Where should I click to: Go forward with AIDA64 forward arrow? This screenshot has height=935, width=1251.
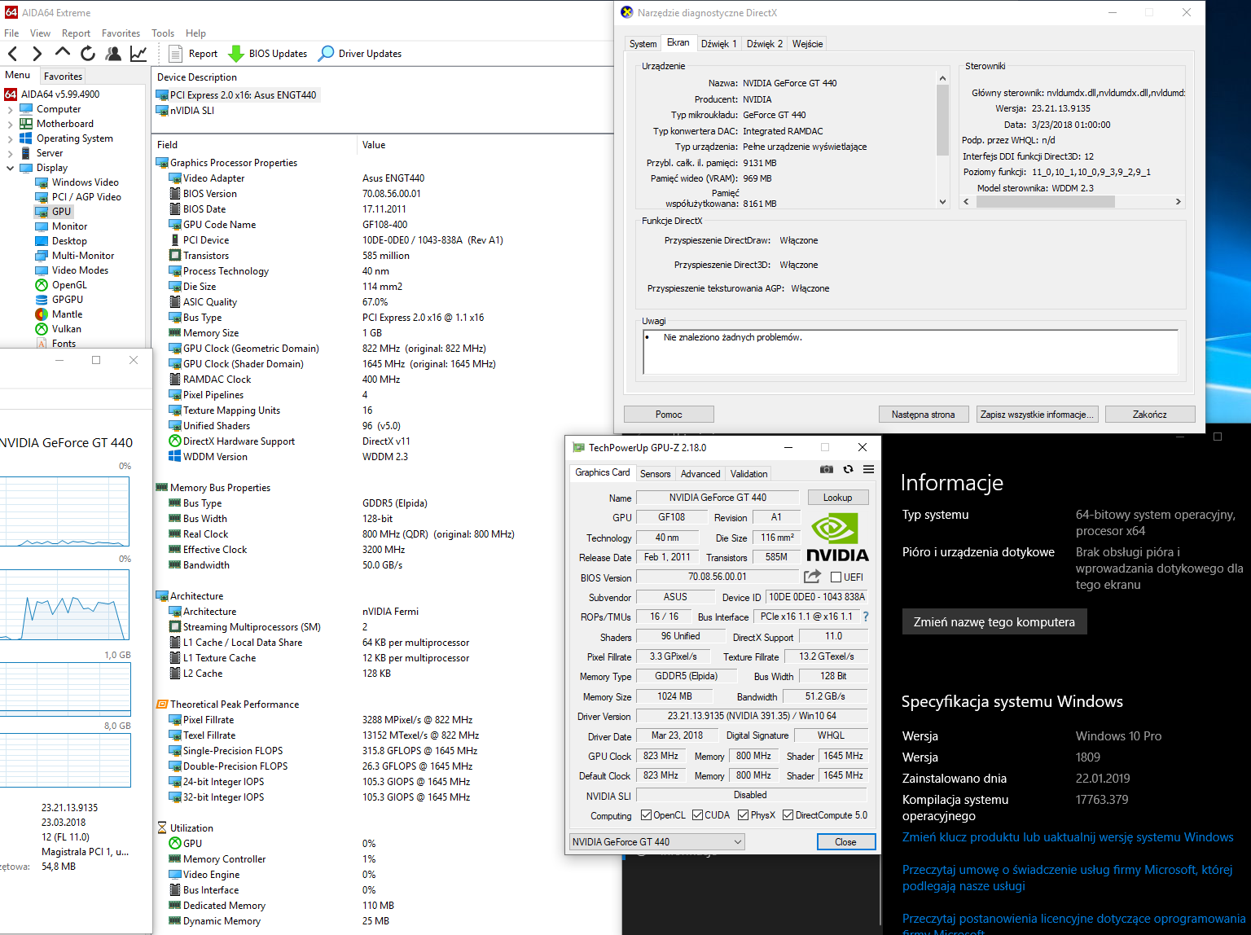(x=37, y=54)
